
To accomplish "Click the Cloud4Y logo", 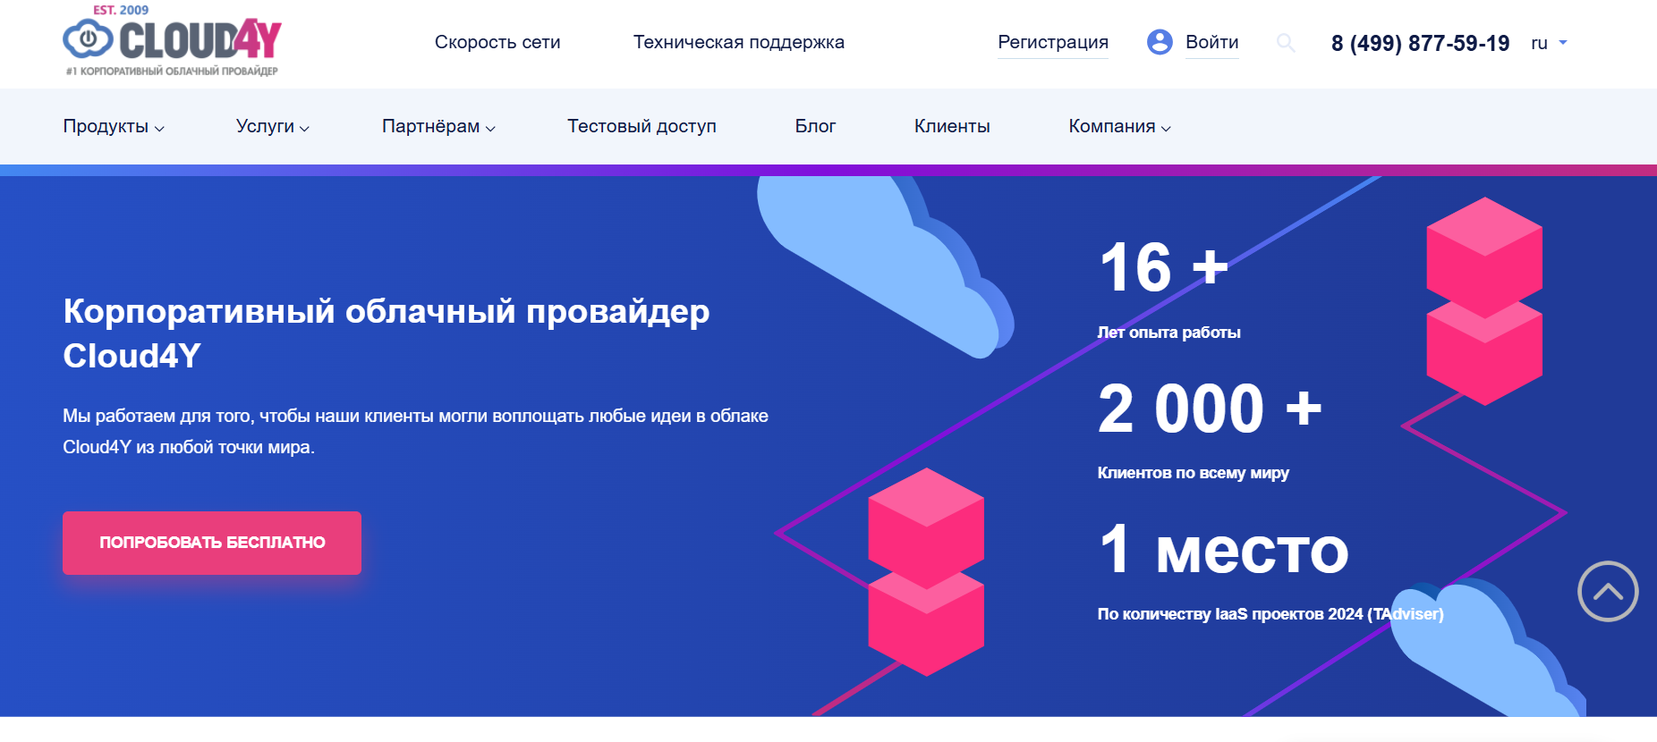I will 172,41.
